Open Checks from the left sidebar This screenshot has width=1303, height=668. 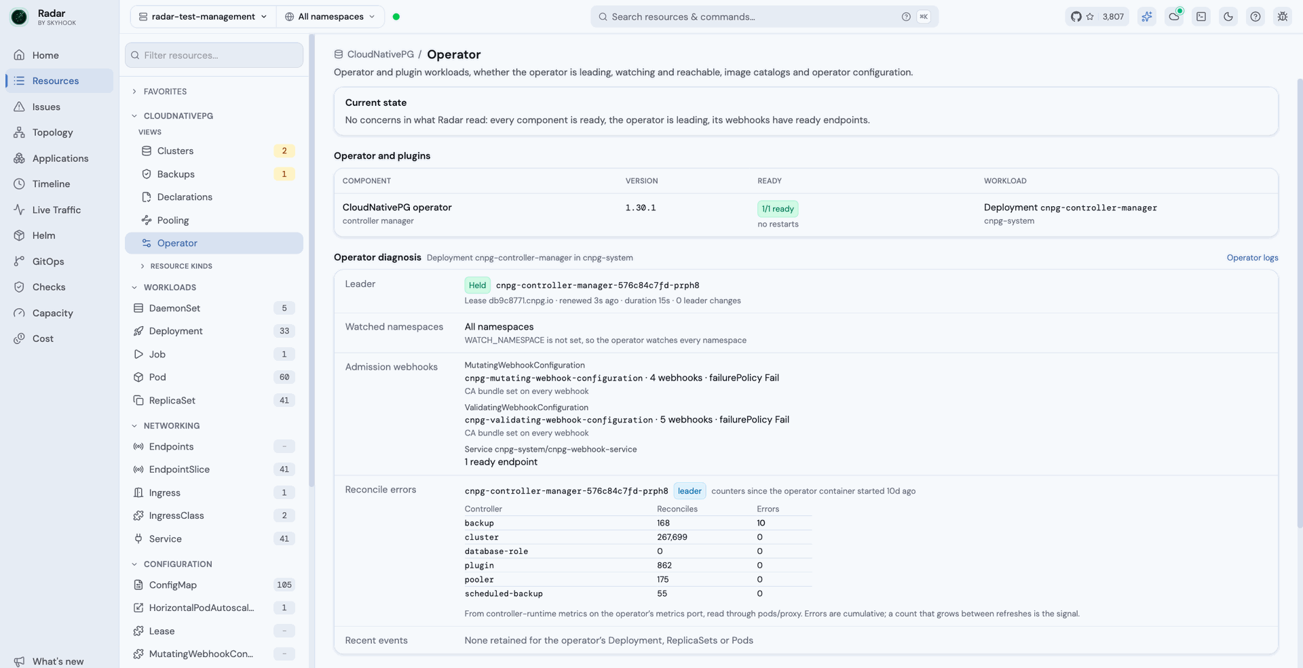[x=59, y=287]
